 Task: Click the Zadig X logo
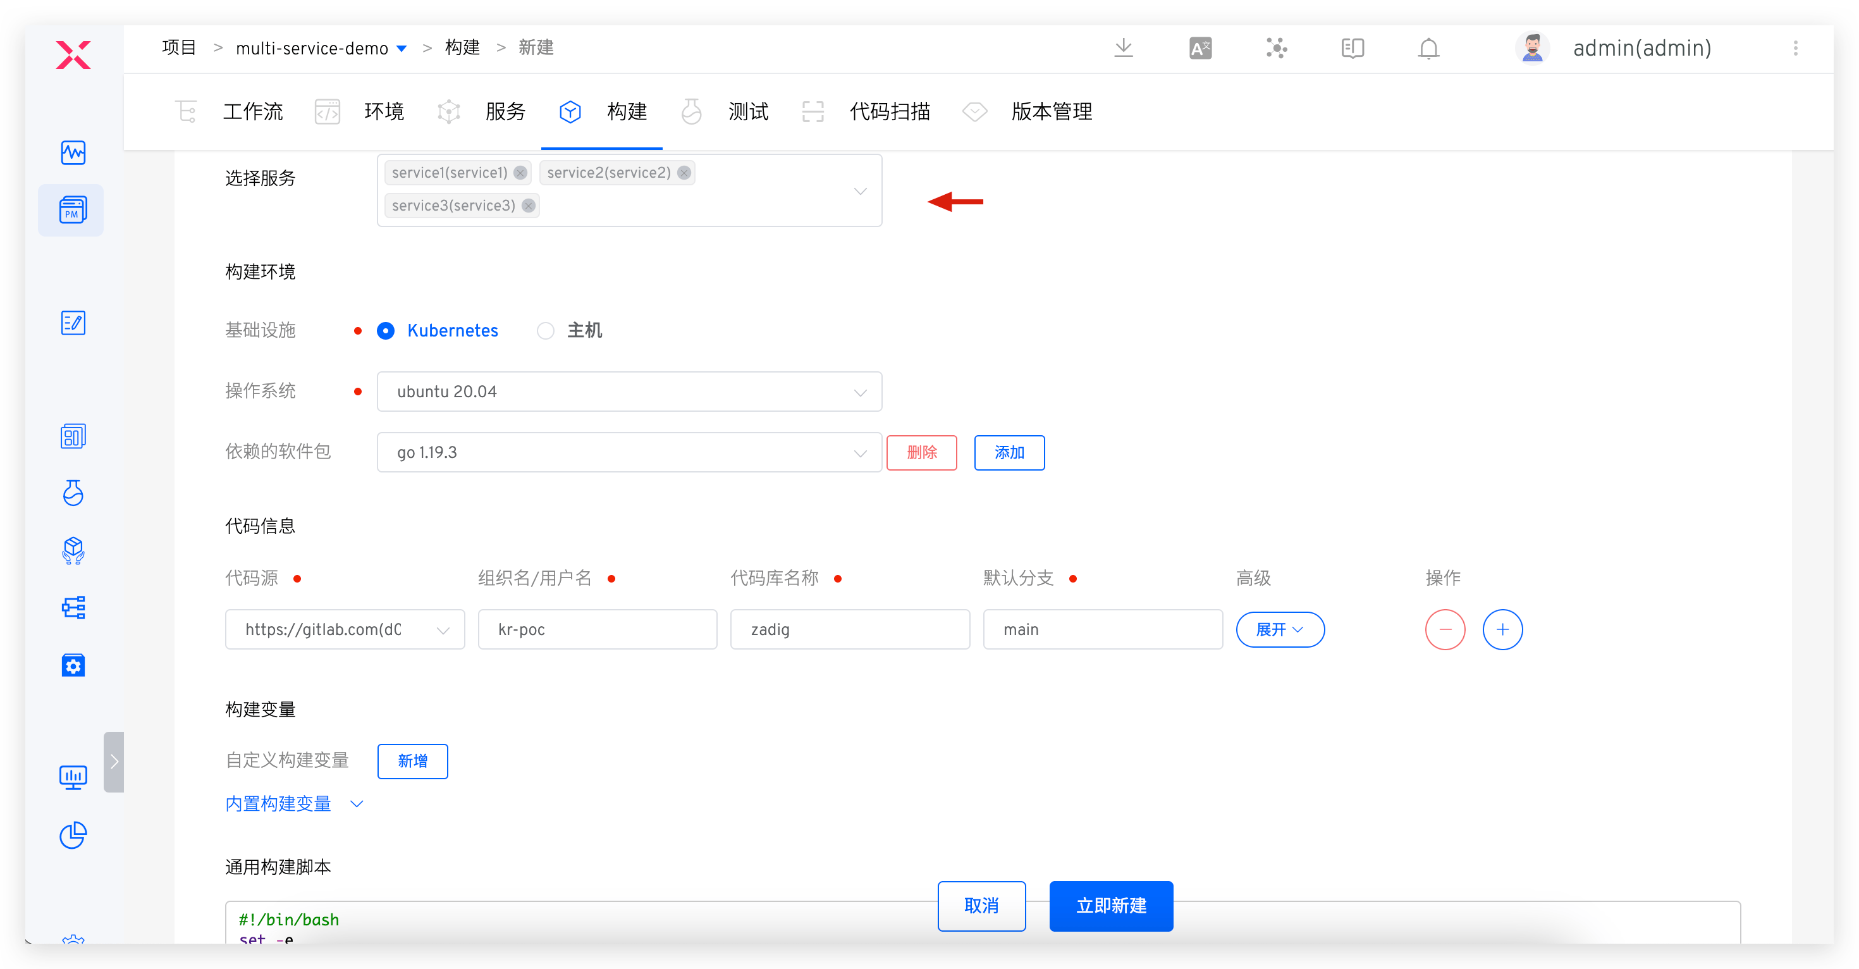(73, 55)
